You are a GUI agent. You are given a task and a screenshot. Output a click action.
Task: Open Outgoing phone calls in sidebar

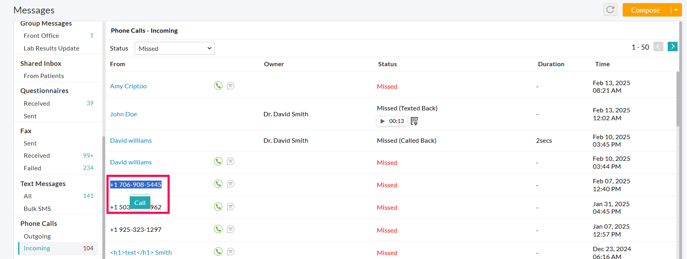coord(37,236)
